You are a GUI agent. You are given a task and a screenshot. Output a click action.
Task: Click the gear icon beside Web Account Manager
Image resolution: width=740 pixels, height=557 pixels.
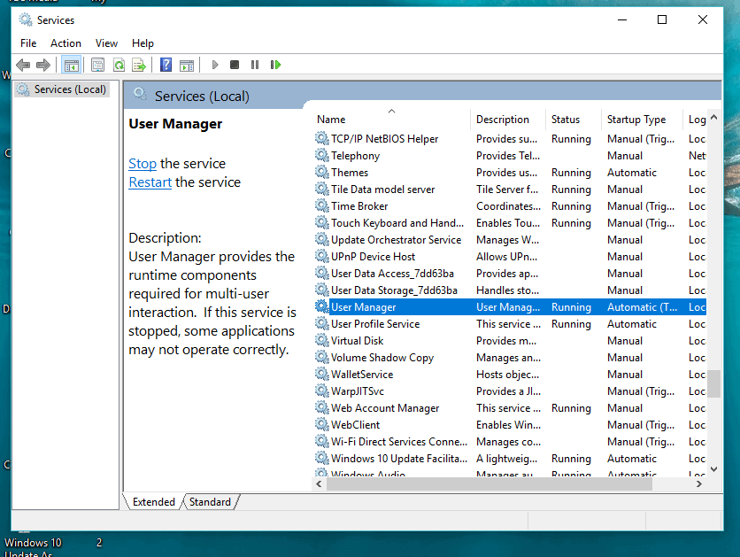coord(322,406)
